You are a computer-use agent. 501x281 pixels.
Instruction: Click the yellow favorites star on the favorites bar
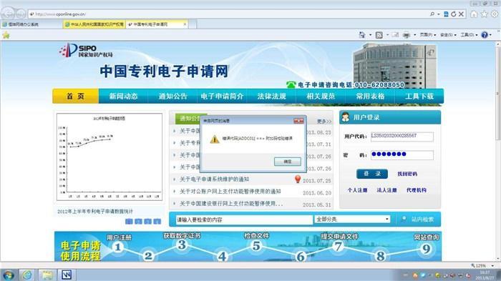6,35
